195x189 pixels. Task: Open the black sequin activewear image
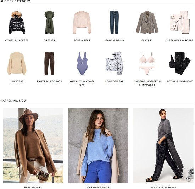pyautogui.click(x=180, y=63)
